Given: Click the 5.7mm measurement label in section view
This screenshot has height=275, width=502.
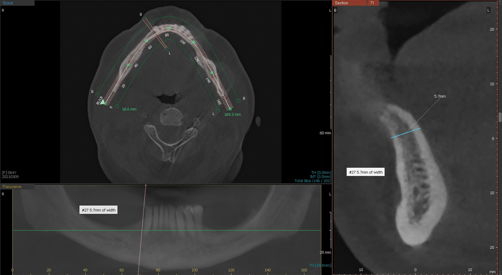Looking at the screenshot, I should coord(440,97).
